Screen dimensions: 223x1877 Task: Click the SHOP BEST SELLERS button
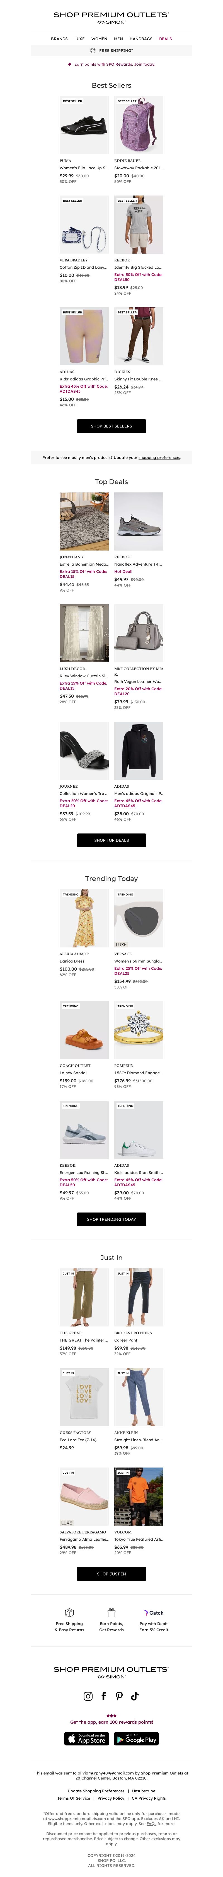pos(111,426)
